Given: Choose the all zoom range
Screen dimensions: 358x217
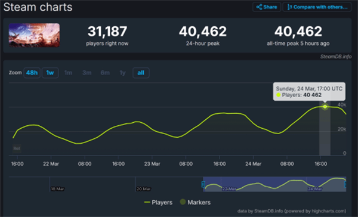Looking at the screenshot, I should coord(141,73).
